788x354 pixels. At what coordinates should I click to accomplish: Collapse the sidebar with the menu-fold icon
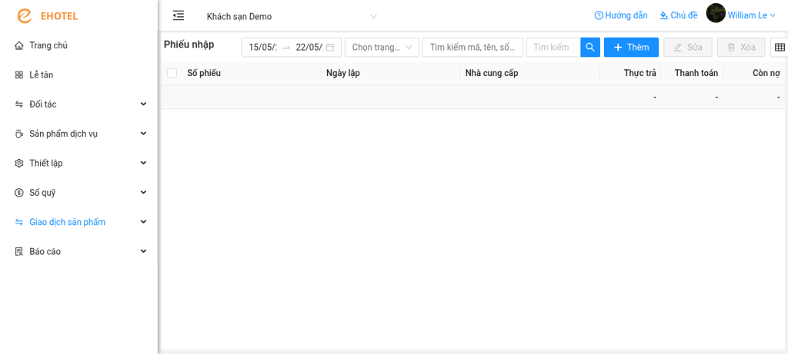(x=179, y=15)
